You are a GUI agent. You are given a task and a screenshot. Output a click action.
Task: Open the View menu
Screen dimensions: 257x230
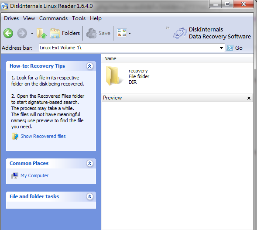29,18
